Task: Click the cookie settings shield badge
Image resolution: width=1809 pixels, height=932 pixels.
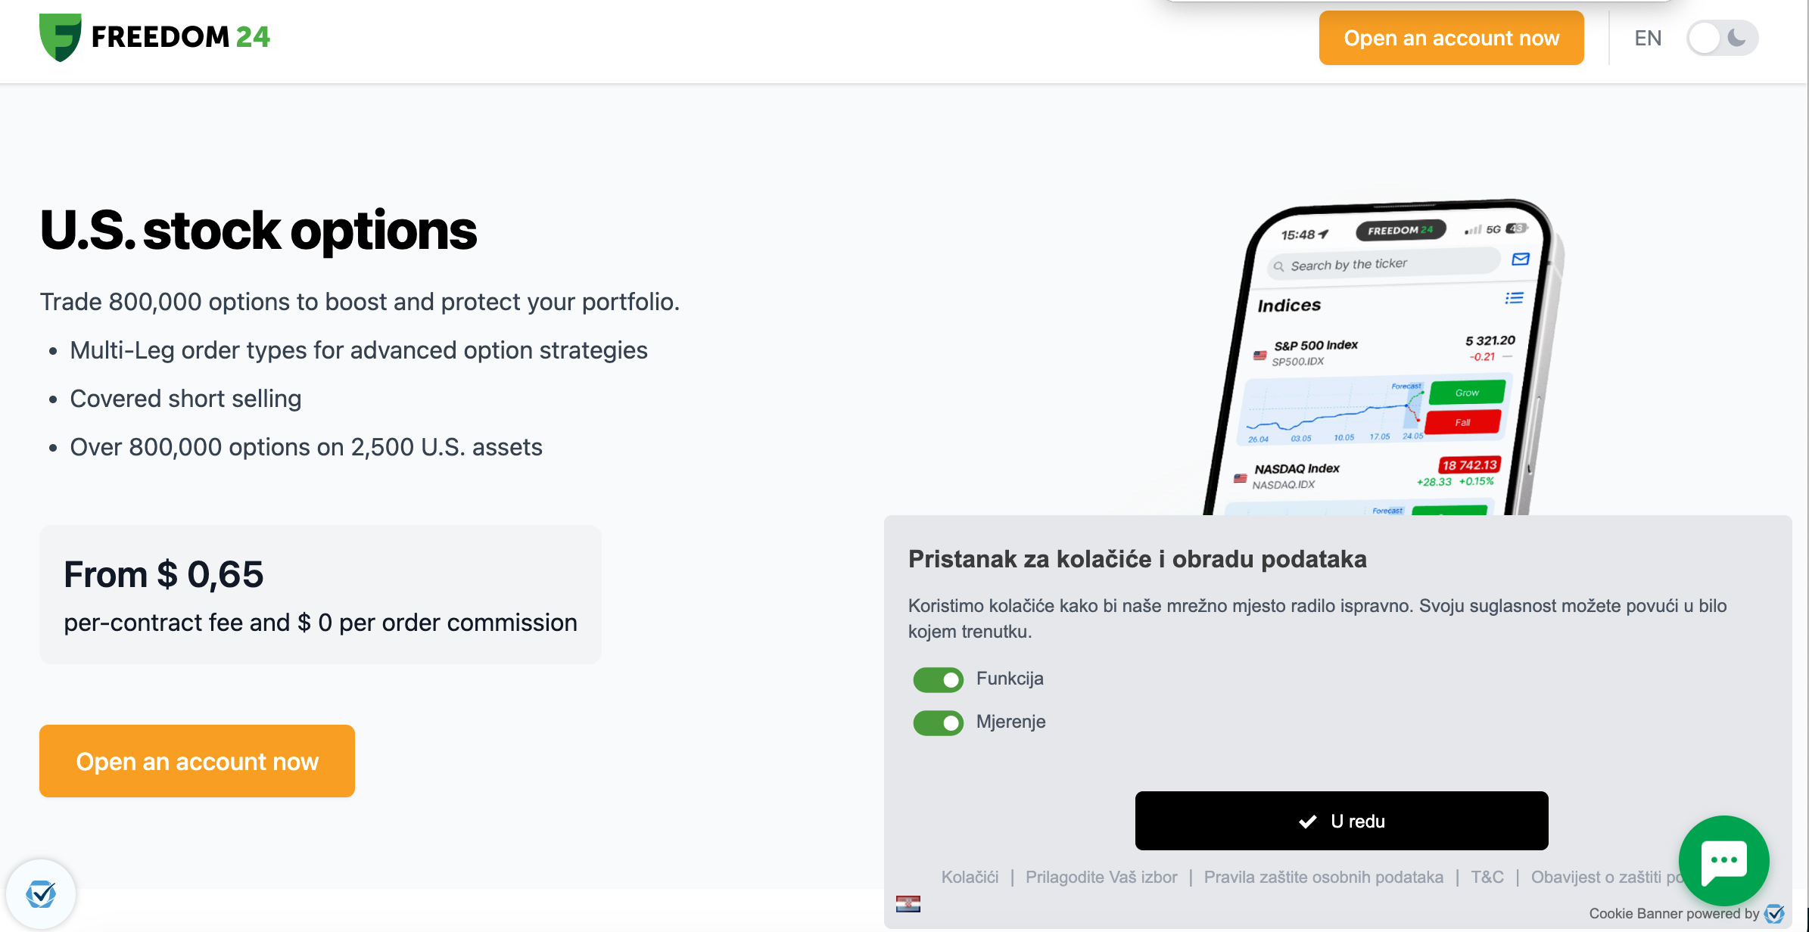Action: (41, 894)
